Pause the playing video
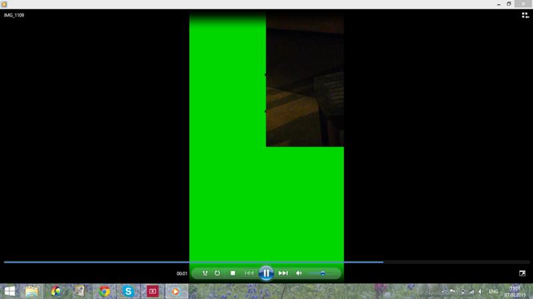Viewport: 533px width, 299px height. (266, 273)
